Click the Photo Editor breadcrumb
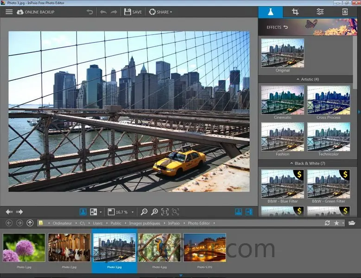 tap(199, 223)
